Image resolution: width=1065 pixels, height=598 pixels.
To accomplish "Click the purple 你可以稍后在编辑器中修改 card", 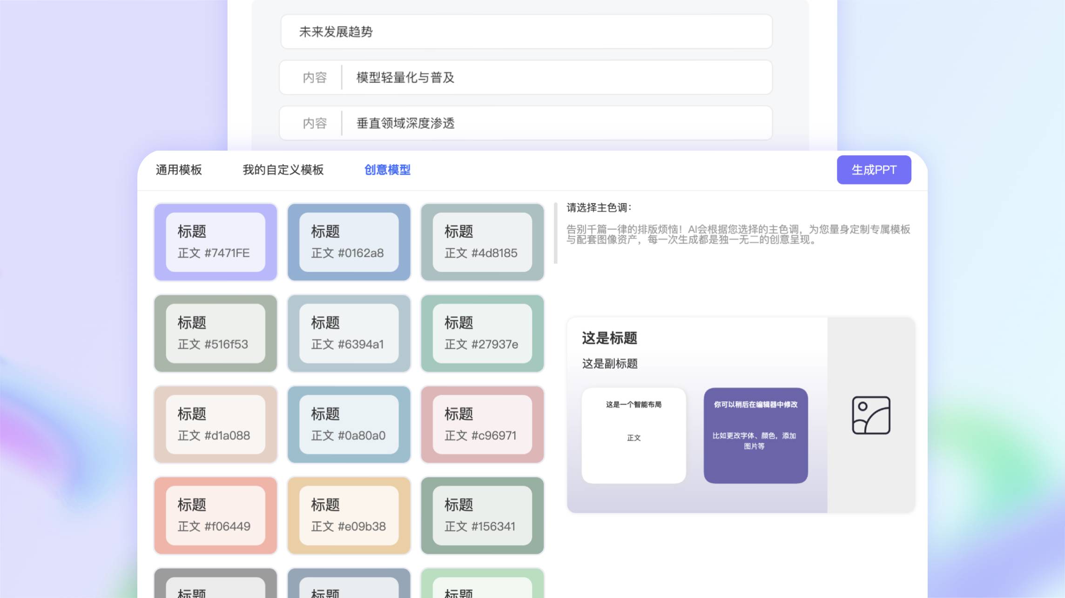I will point(755,435).
